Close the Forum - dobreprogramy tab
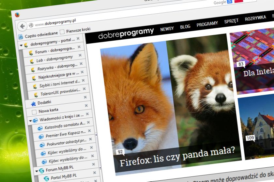The image size is (274, 182). point(79,47)
